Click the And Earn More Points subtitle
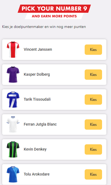111x185 pixels. click(54, 16)
